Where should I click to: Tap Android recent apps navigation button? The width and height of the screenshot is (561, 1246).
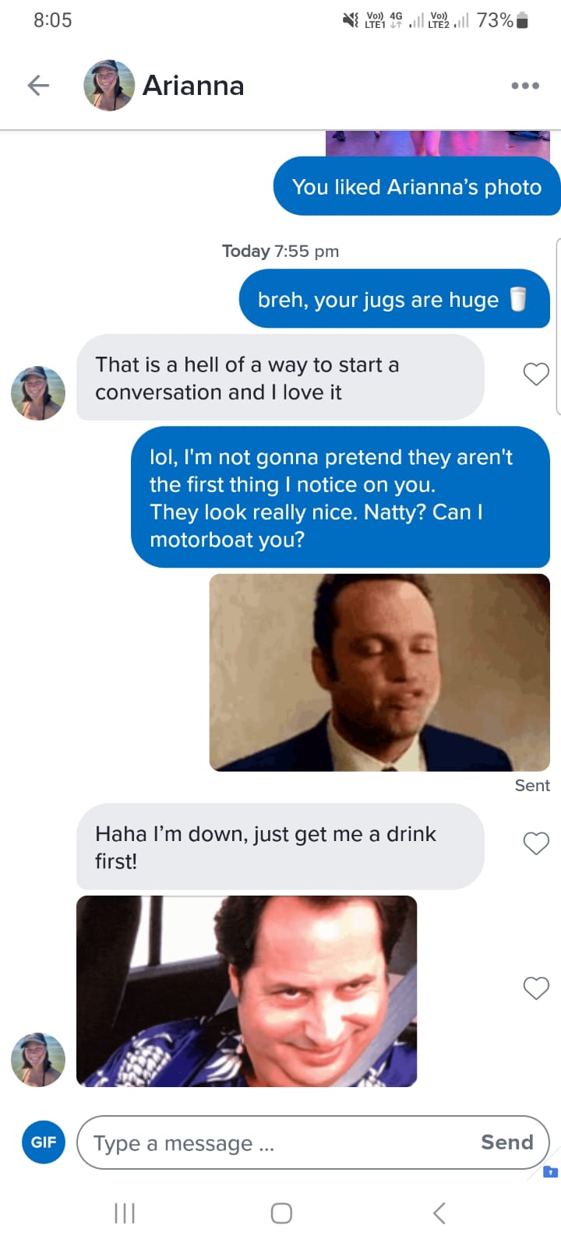[x=125, y=1213]
